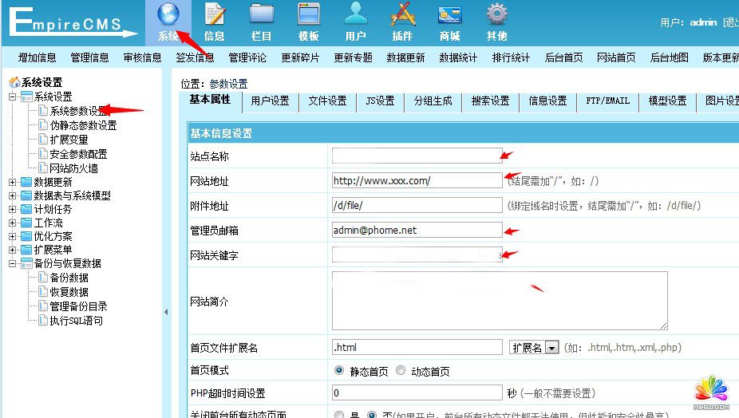Expand the 数据更新 tree node
The height and width of the screenshot is (418, 739).
point(13,182)
